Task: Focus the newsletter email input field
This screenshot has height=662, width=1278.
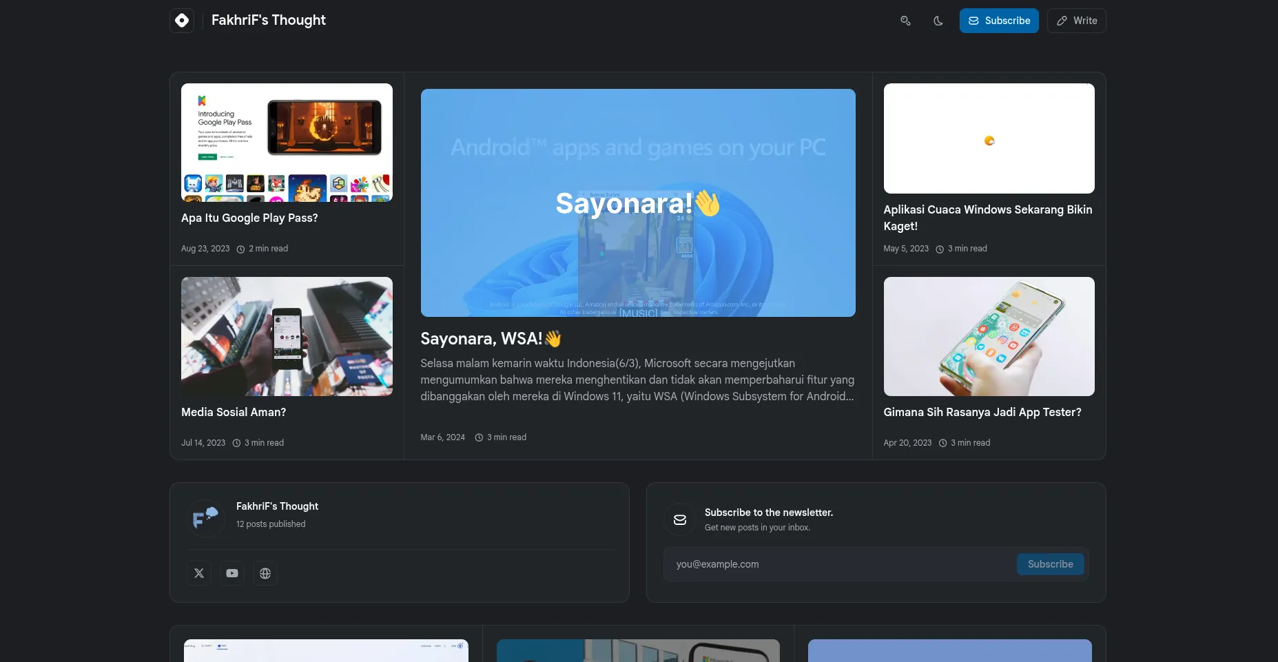Action: tap(840, 564)
